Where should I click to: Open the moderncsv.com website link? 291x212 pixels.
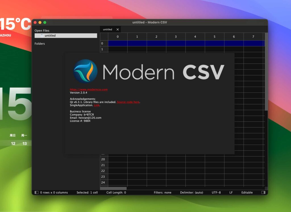[89, 89]
